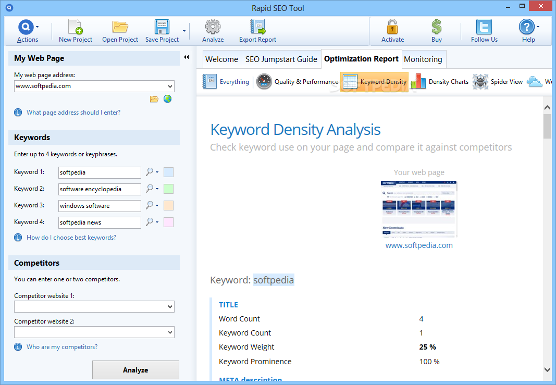Switch to the Monitoring tab
Screen dimensions: 556x385
(x=423, y=59)
